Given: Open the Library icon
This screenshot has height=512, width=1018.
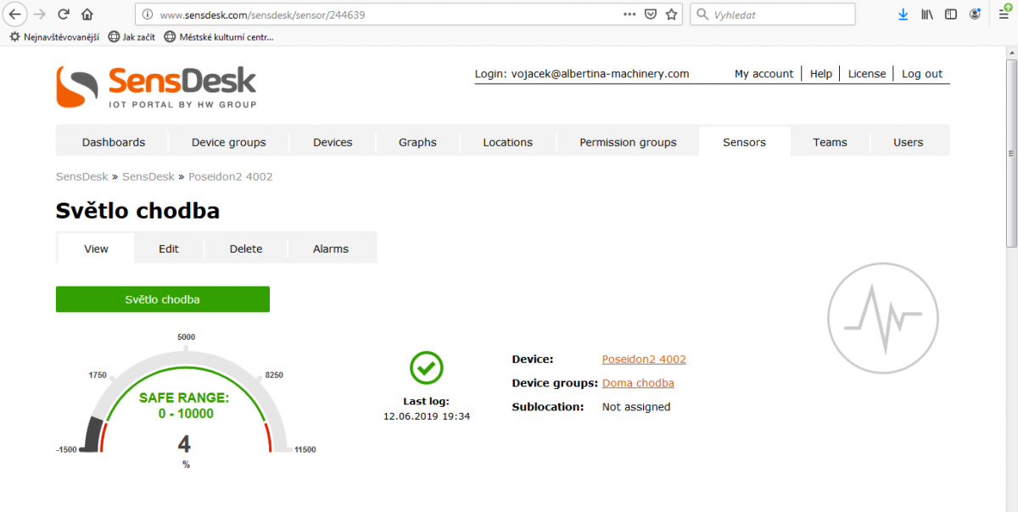Looking at the screenshot, I should 927,14.
